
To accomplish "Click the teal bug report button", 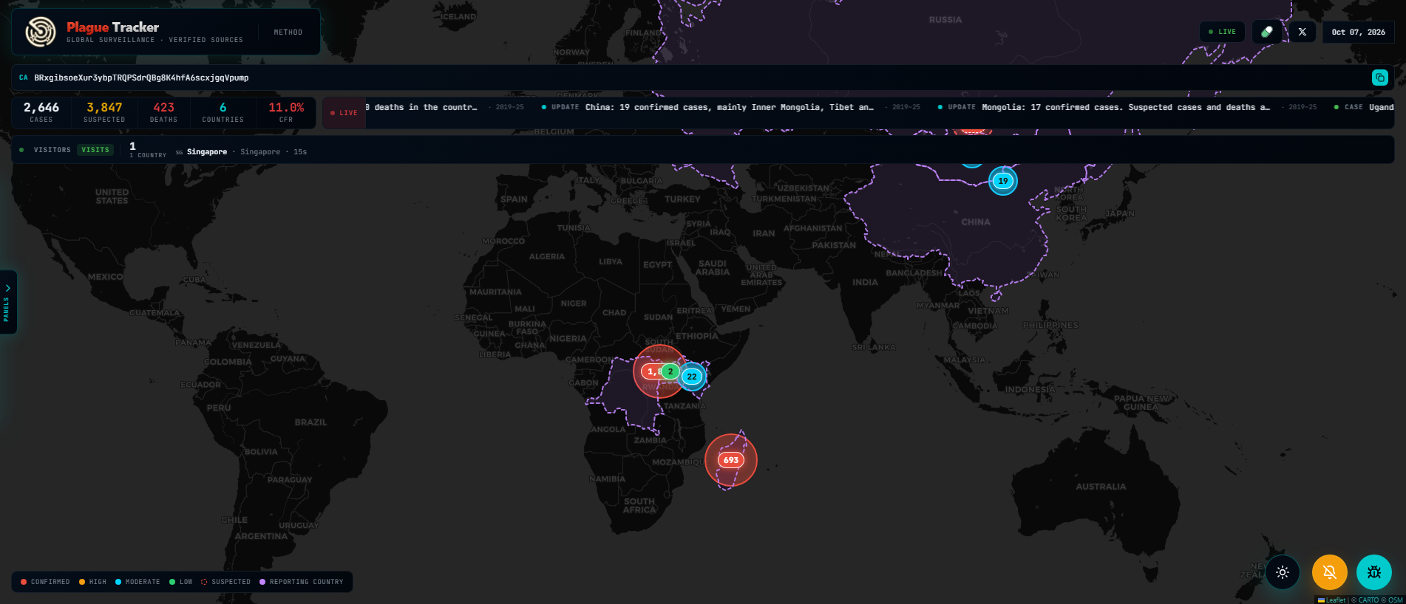I will point(1374,572).
